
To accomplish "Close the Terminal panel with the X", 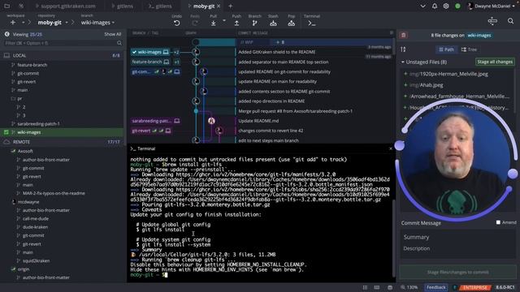I will pyautogui.click(x=390, y=148).
